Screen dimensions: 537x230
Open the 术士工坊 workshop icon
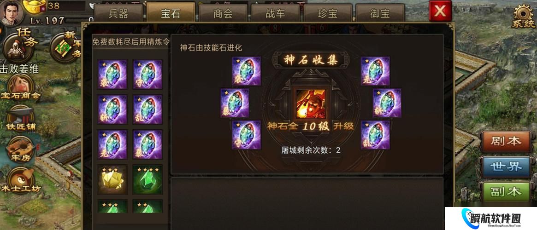(21, 180)
